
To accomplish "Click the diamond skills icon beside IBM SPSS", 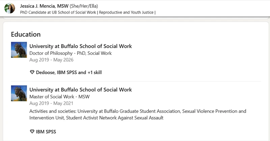I will click(32, 132).
